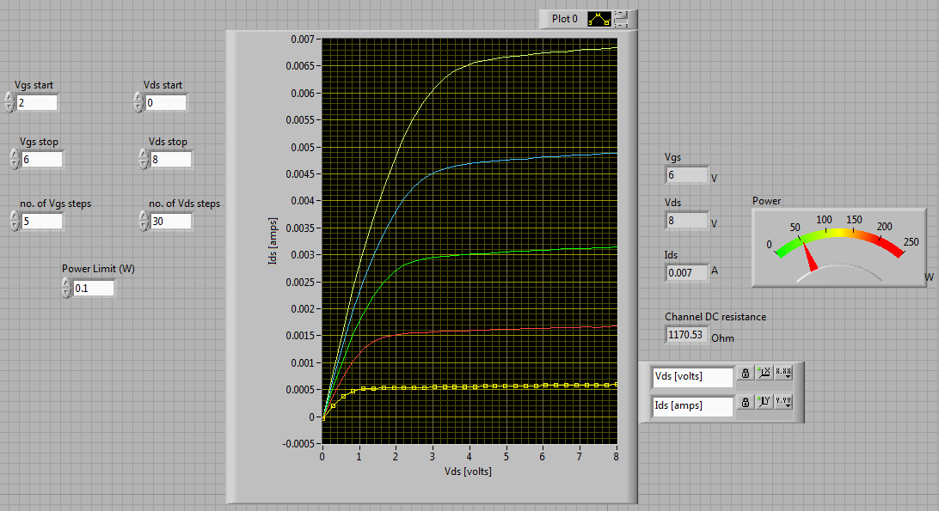Click the Plot 0 line style sample icon
The image size is (939, 511).
tap(599, 19)
